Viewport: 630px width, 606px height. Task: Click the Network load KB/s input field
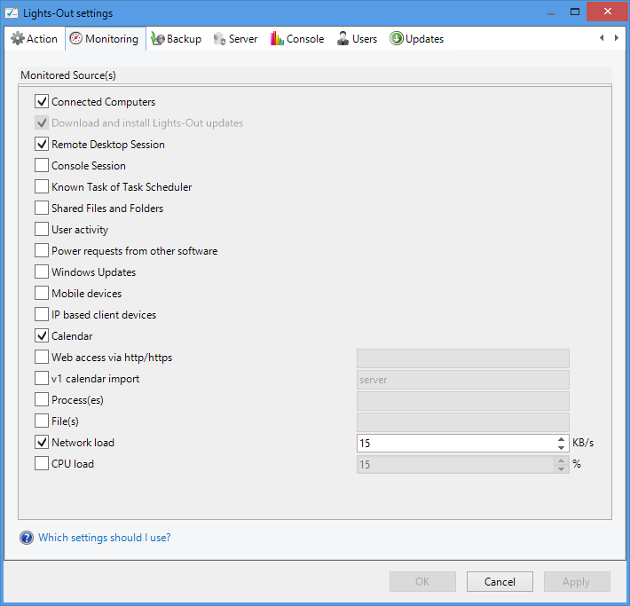pyautogui.click(x=454, y=443)
